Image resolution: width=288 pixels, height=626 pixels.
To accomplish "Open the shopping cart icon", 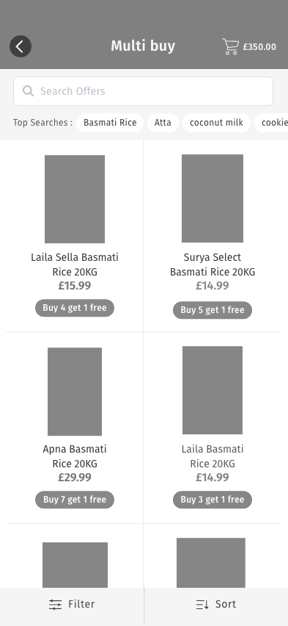I will (231, 46).
